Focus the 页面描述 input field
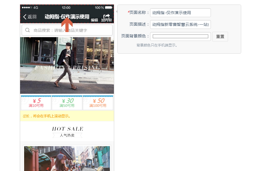 (x=180, y=25)
